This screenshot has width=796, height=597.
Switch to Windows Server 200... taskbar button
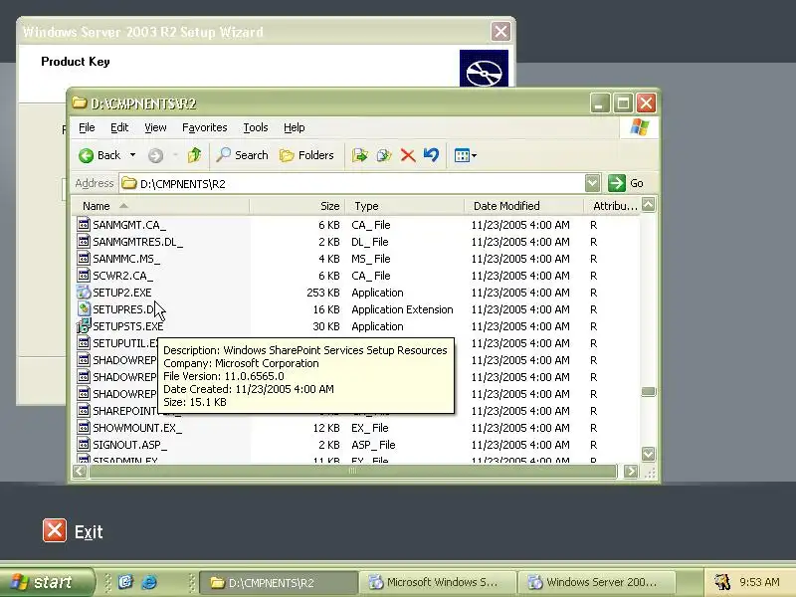click(596, 582)
